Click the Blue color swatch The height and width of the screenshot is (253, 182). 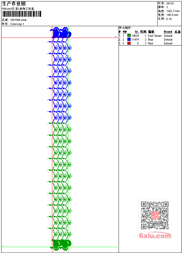click(x=129, y=39)
